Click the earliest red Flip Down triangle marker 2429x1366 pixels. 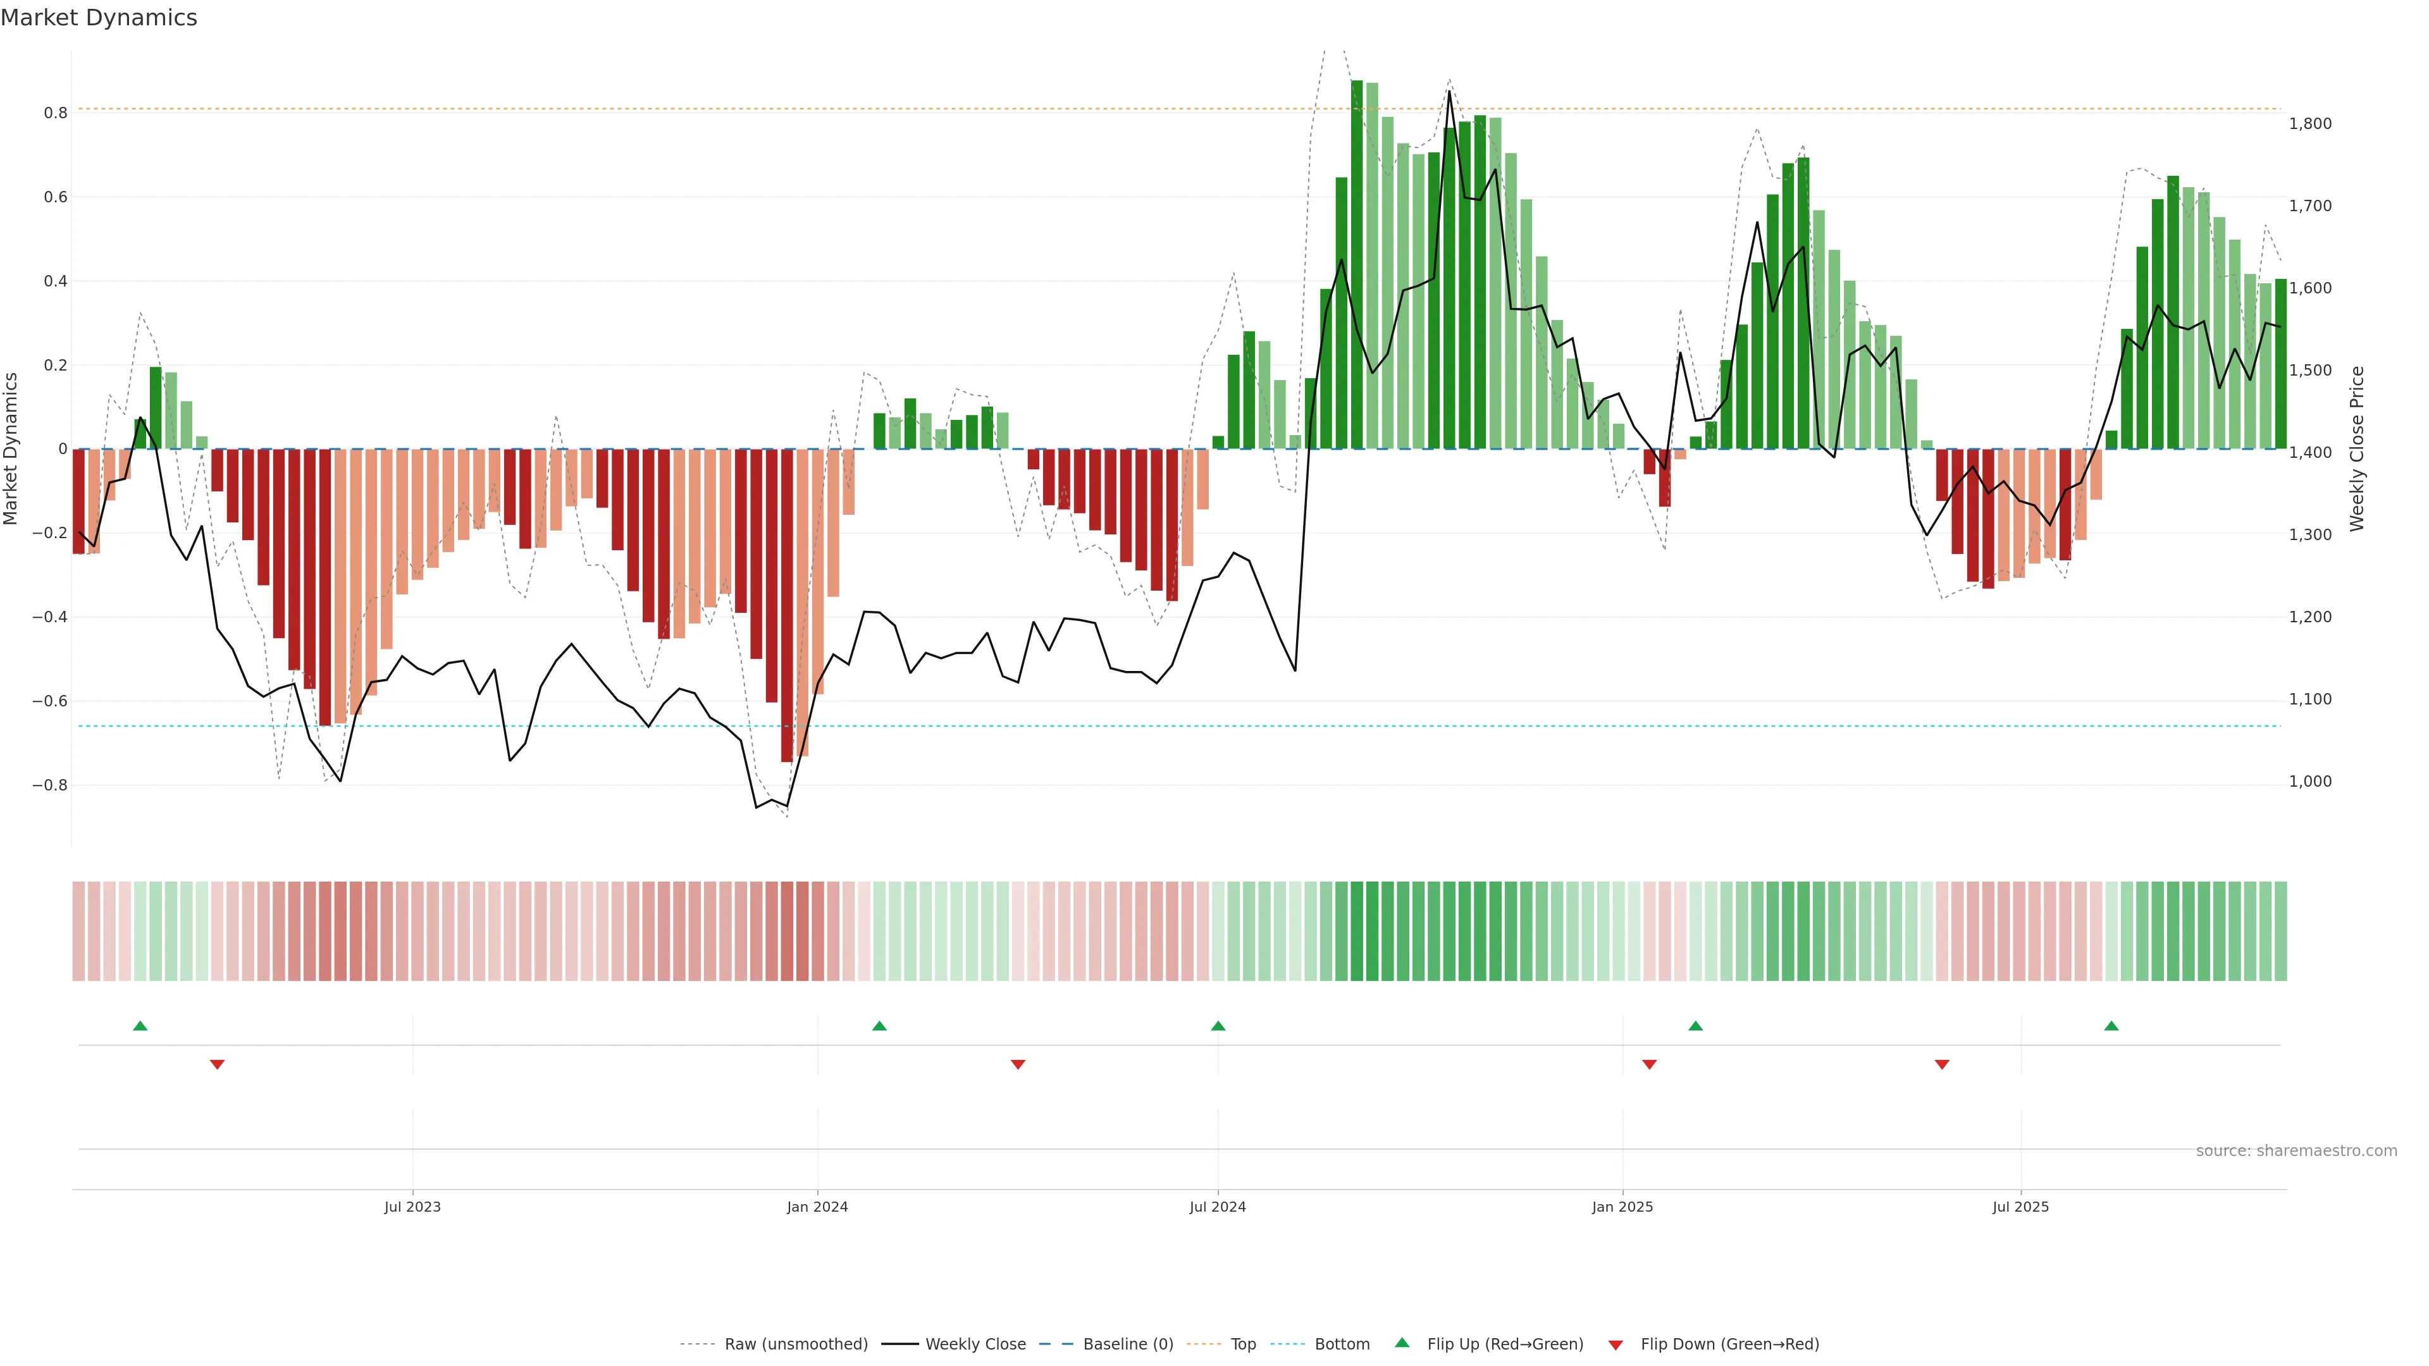pos(217,1064)
